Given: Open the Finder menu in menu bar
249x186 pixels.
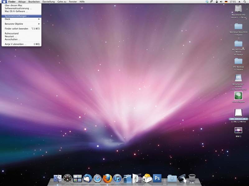Looking at the screenshot, I should 12,2.
